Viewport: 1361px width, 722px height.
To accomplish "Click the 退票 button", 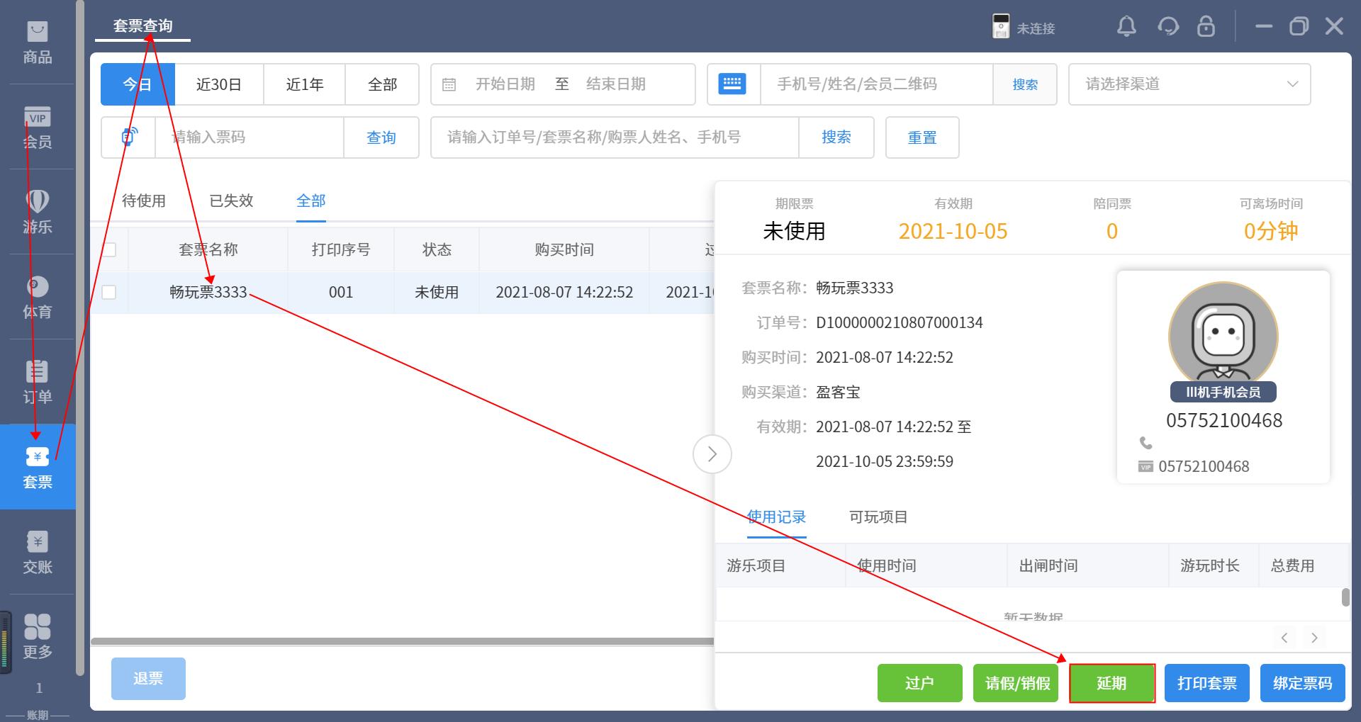I will (148, 678).
